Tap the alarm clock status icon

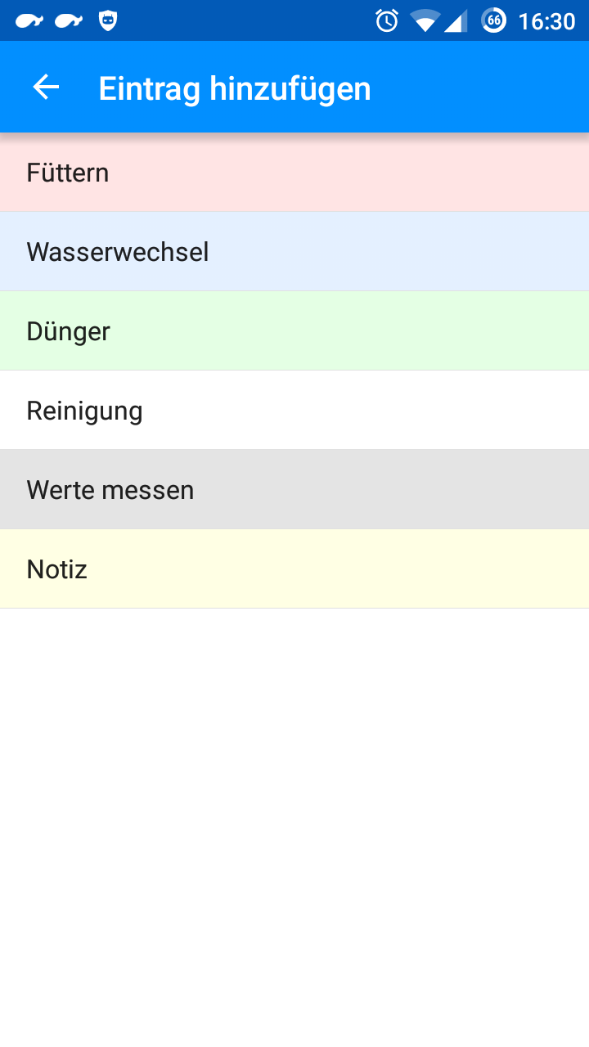[387, 21]
